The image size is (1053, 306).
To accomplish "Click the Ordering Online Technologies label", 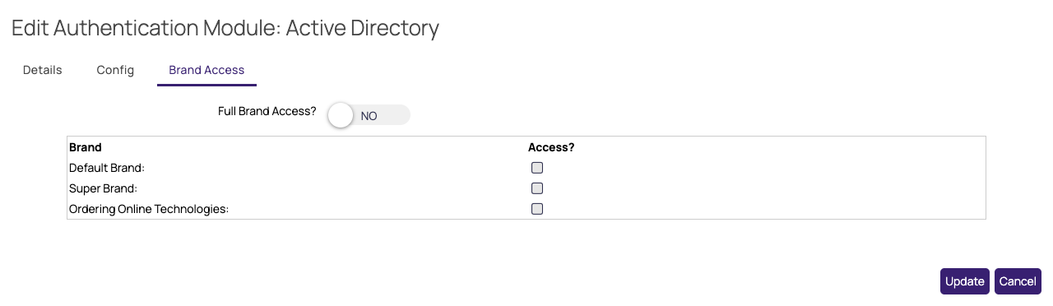I will pos(149,209).
